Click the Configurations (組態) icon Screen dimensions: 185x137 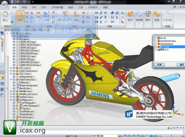click(x=157, y=14)
